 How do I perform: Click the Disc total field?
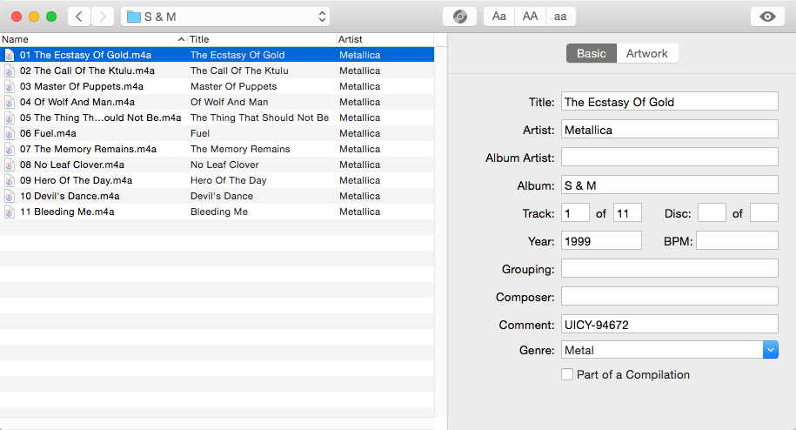(x=764, y=212)
